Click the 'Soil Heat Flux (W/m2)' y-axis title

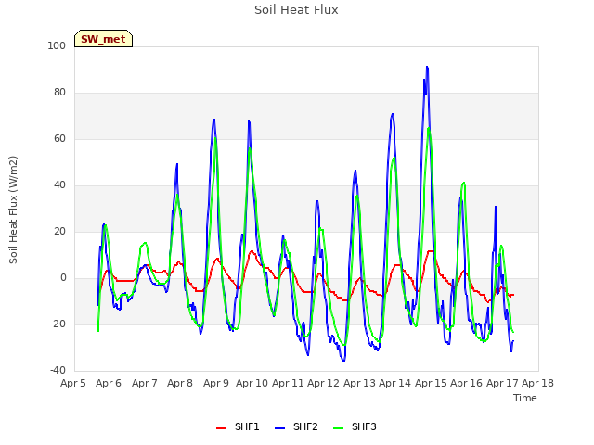(13, 210)
